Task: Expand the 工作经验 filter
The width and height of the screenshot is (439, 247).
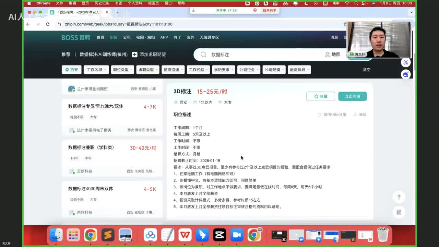Action: [x=198, y=70]
